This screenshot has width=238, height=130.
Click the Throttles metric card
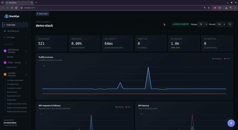tap(151, 43)
